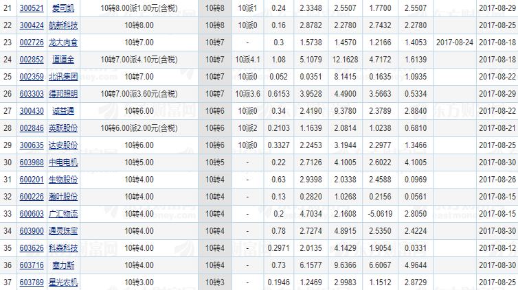Open stock name link 生物股份
The height and width of the screenshot is (290, 518).
tap(63, 180)
